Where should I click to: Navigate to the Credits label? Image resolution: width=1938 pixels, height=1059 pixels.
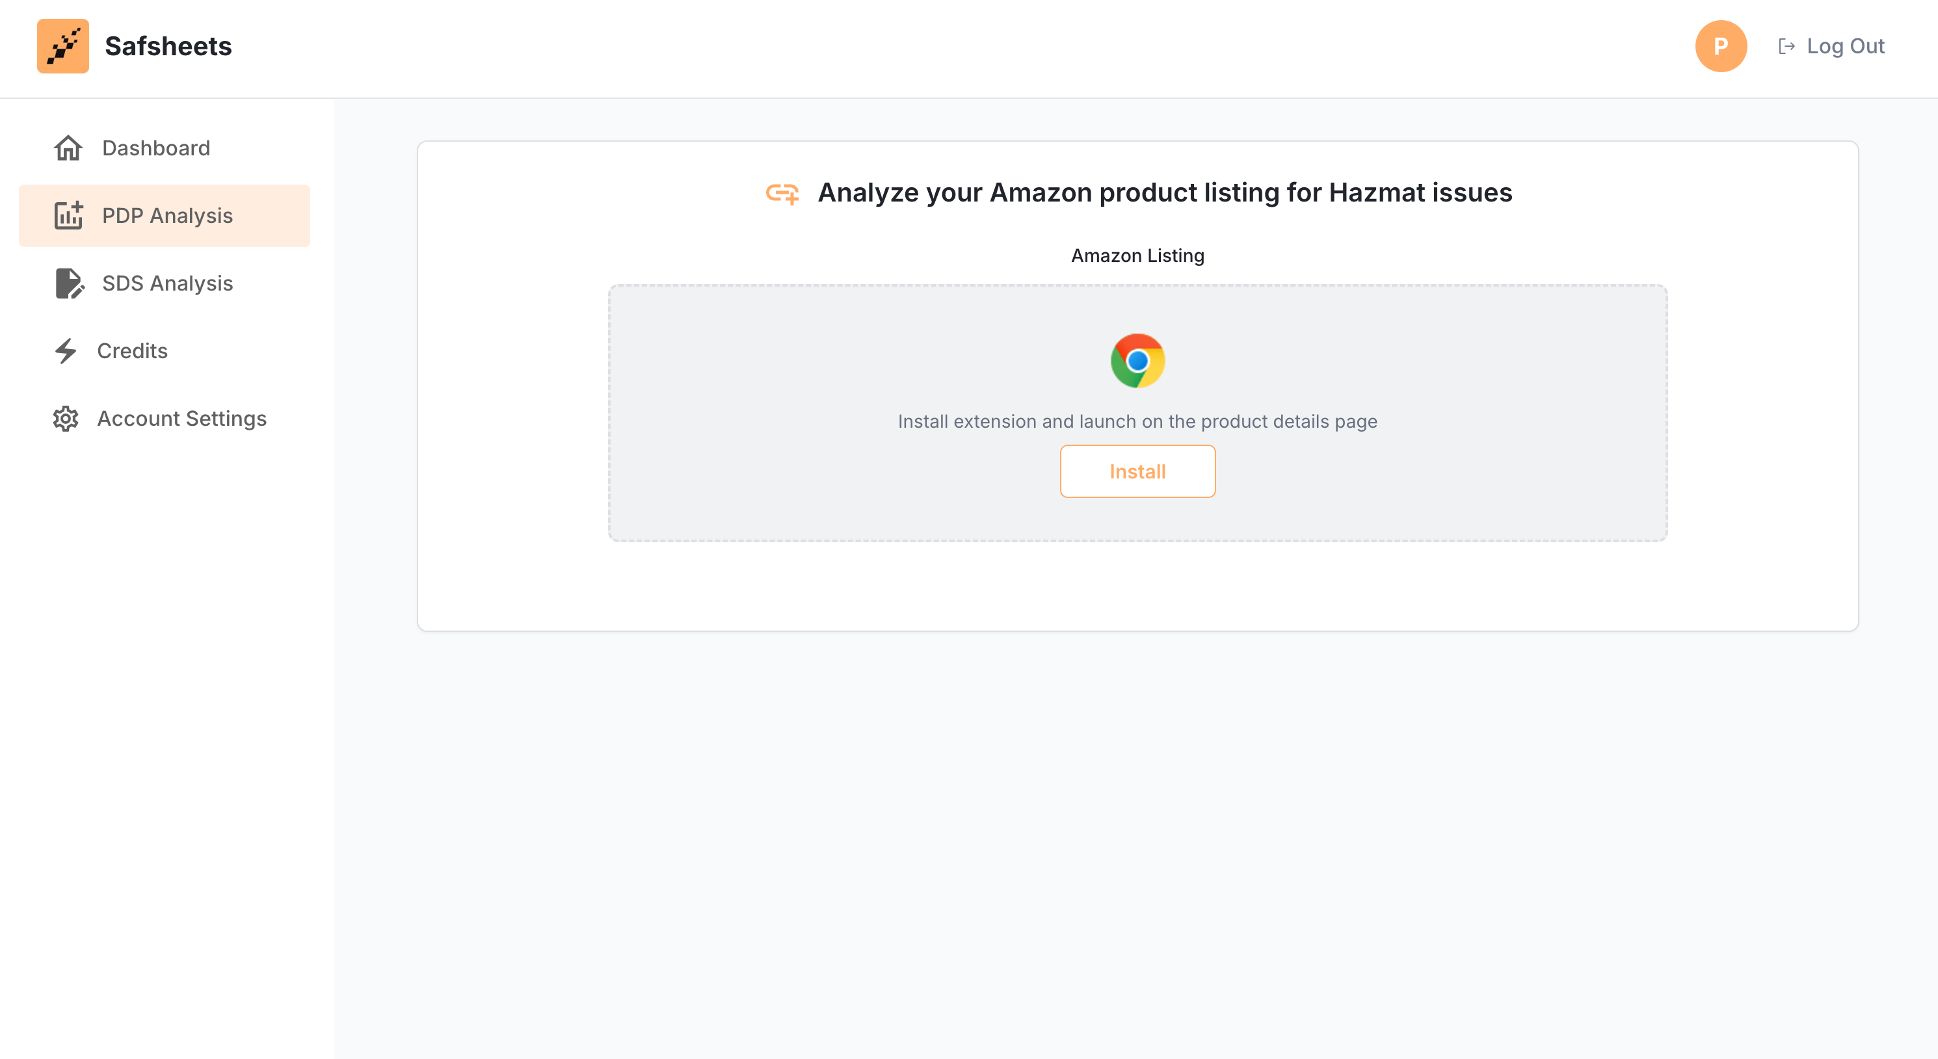pyautogui.click(x=133, y=351)
